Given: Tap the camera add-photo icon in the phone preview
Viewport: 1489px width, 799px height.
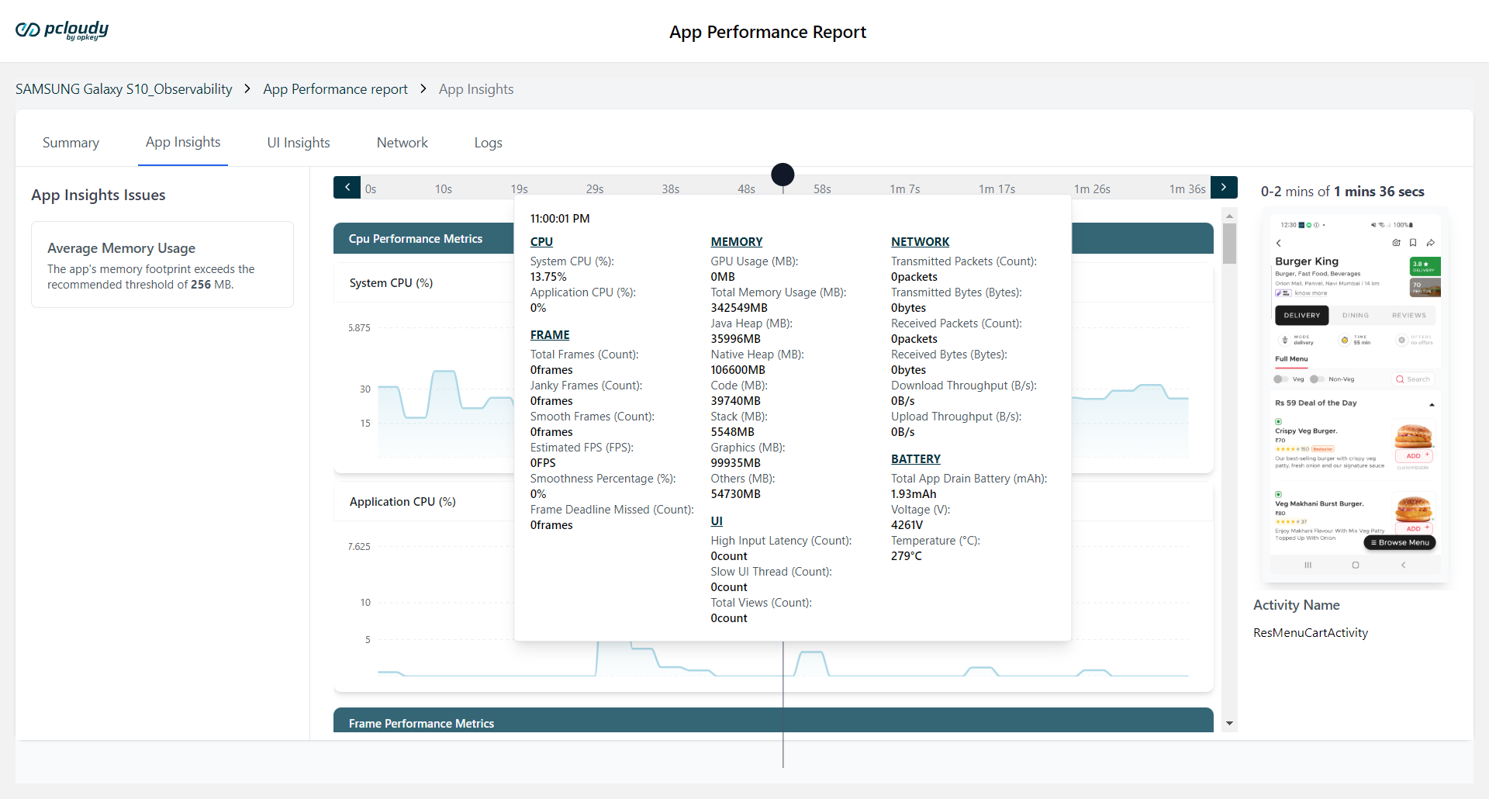Looking at the screenshot, I should [1396, 243].
